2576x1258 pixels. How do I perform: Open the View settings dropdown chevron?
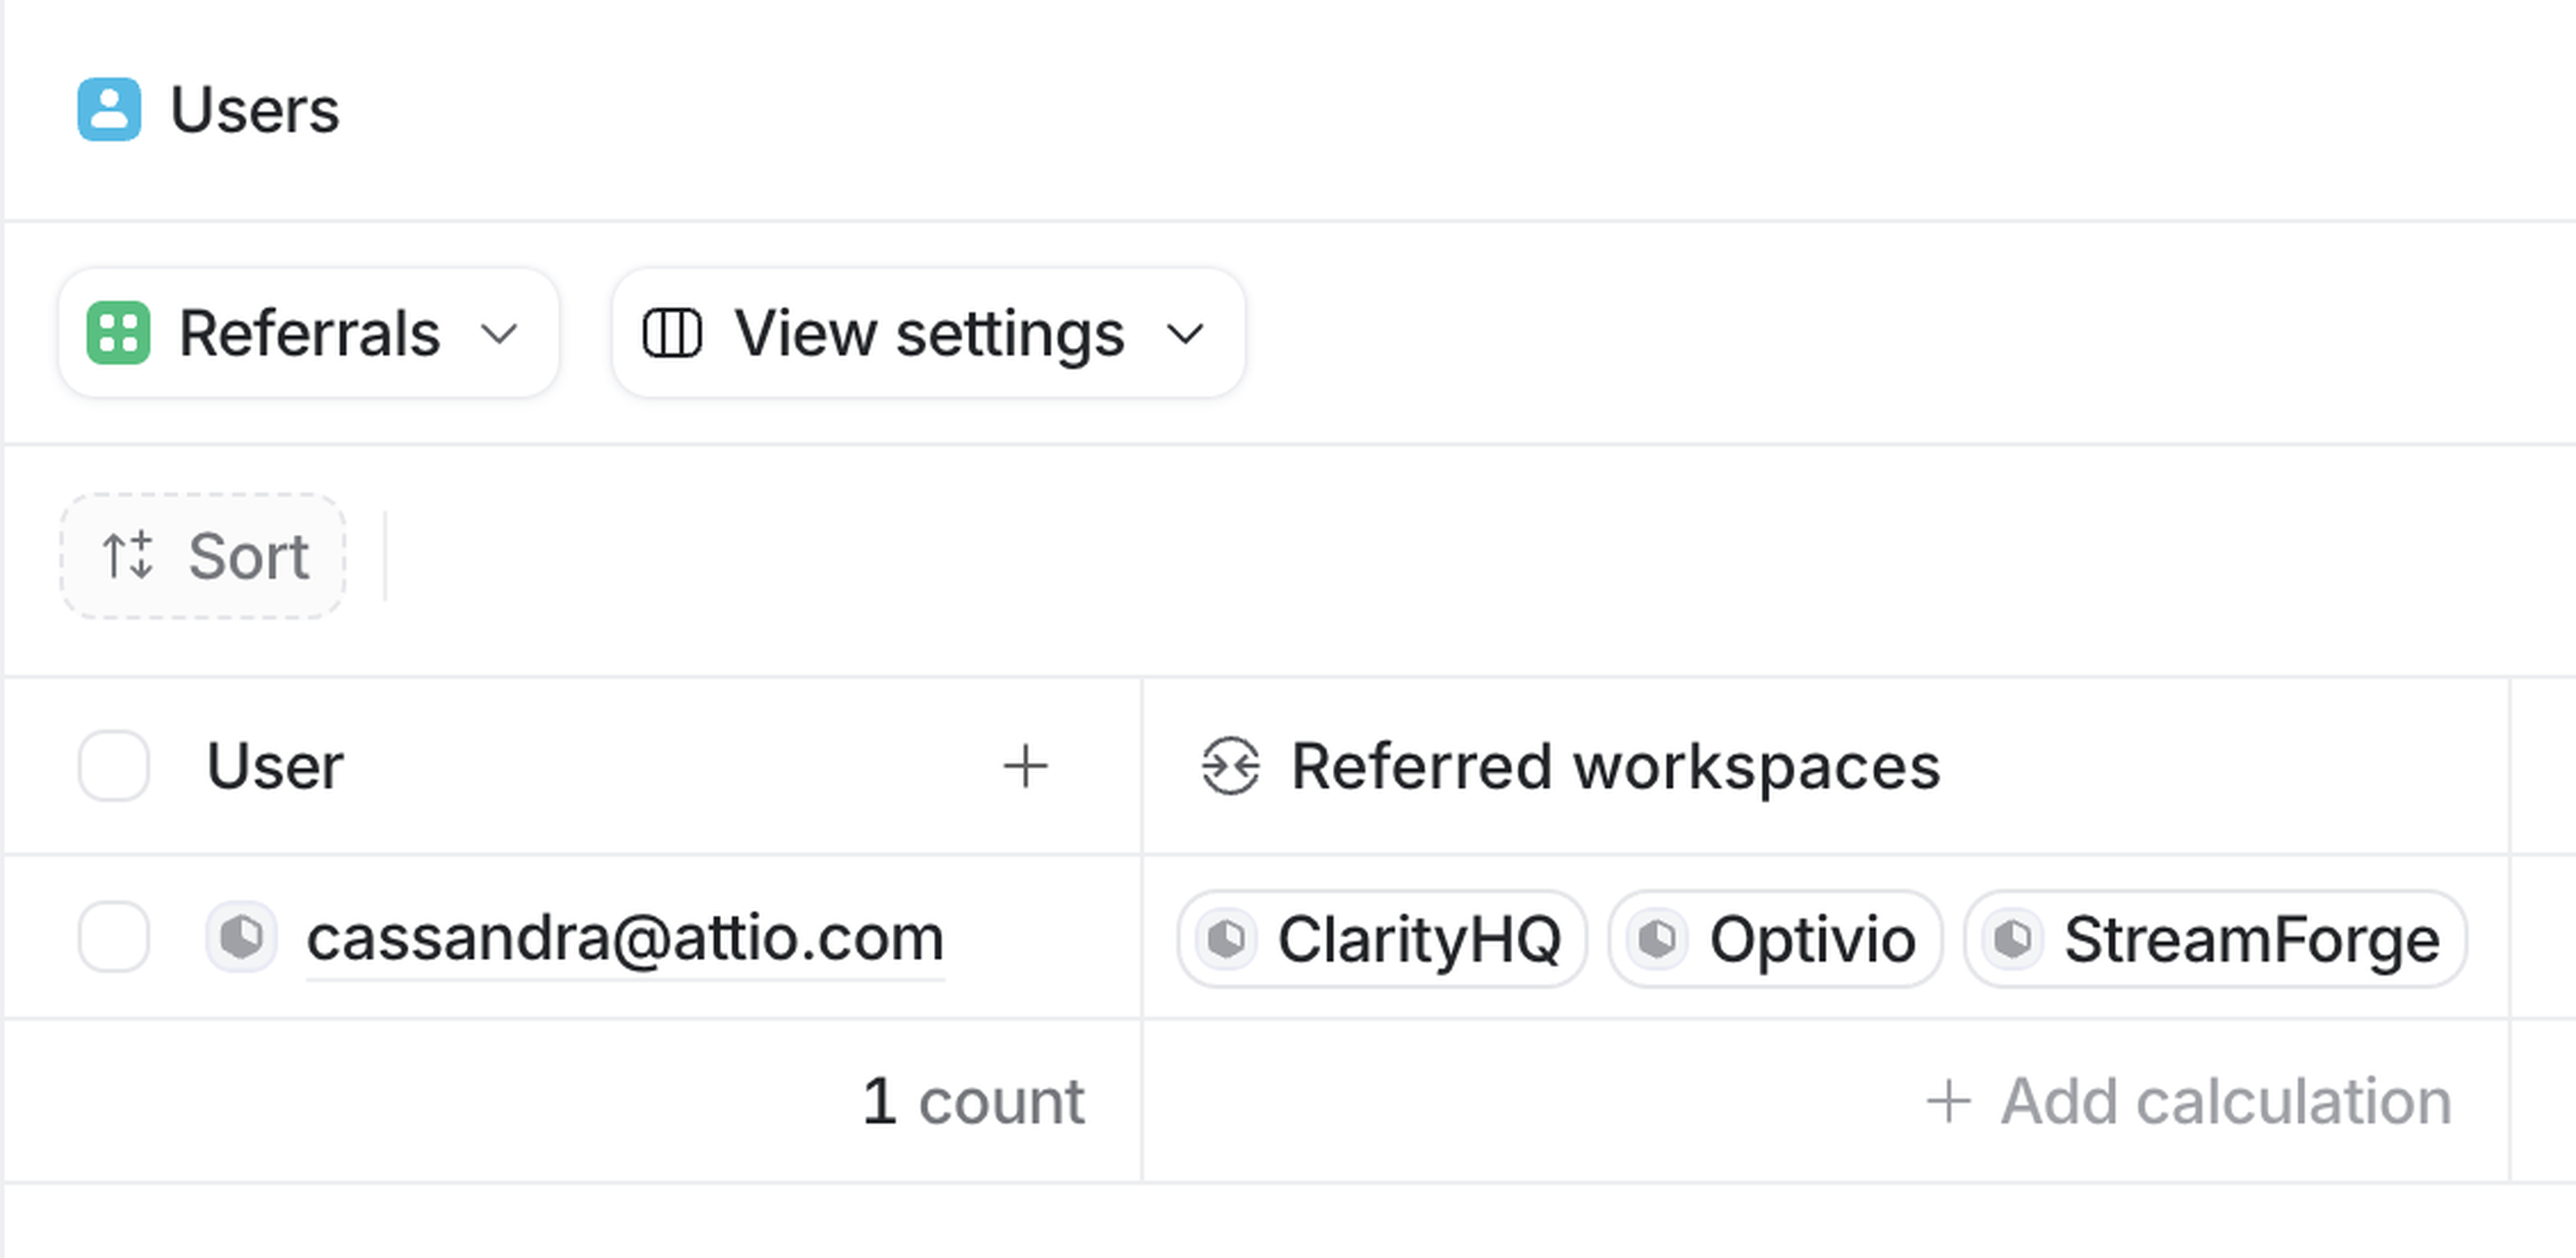point(1186,333)
